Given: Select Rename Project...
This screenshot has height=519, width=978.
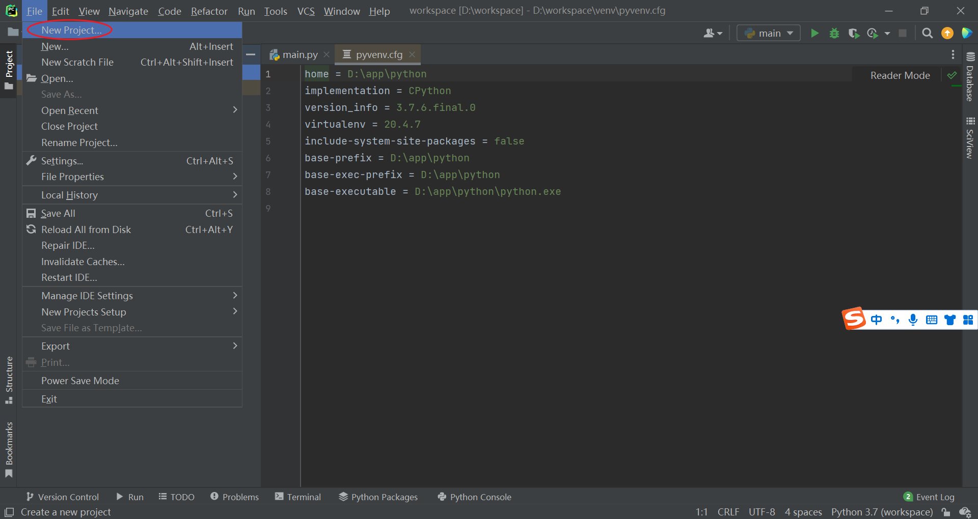Looking at the screenshot, I should [132, 142].
